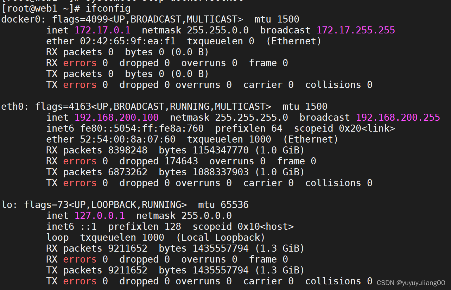Click lo mtu value 65536
The width and height of the screenshot is (451, 290).
pos(235,204)
